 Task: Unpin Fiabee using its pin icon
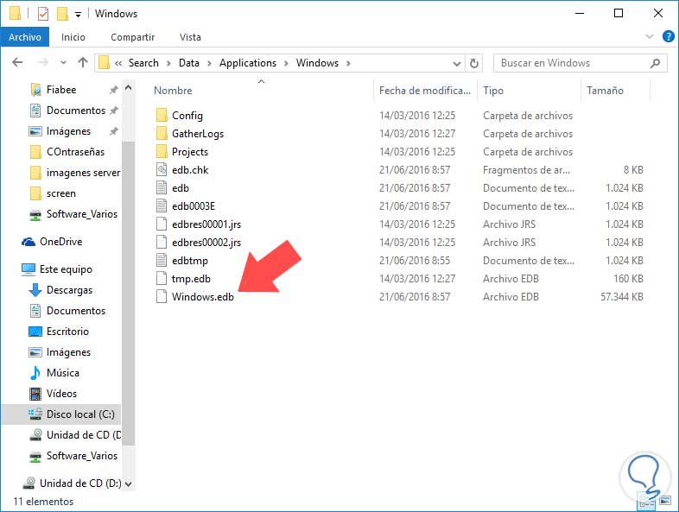113,90
